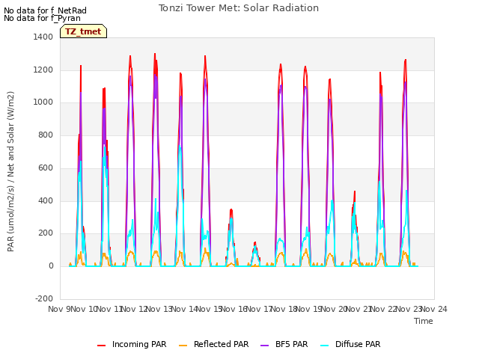The image size is (479, 359).
Task: Click the TZ_tmet label box
Action: coord(83,31)
